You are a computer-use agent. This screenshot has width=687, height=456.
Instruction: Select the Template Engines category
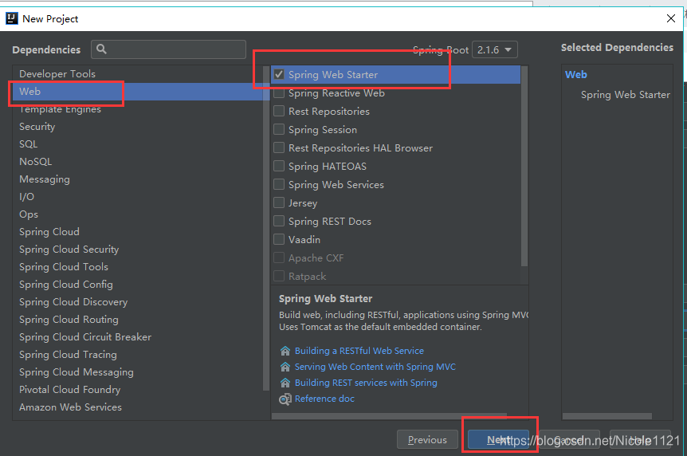138,109
